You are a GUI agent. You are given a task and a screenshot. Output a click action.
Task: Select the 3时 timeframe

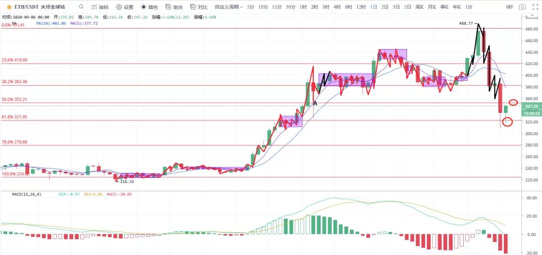(x=326, y=7)
